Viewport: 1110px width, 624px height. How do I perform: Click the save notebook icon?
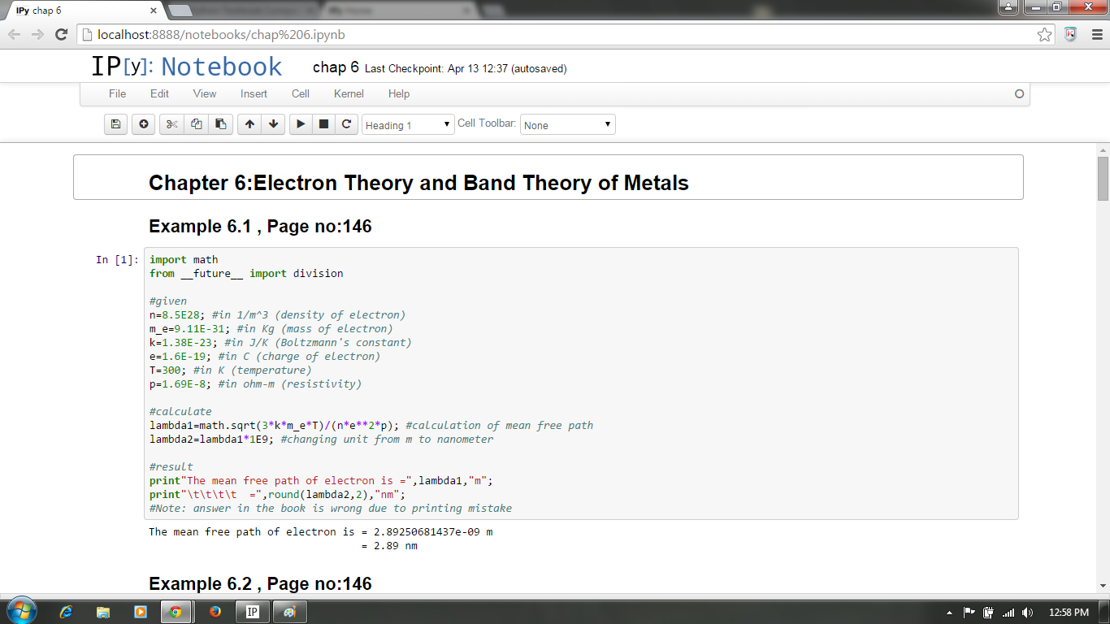click(115, 124)
